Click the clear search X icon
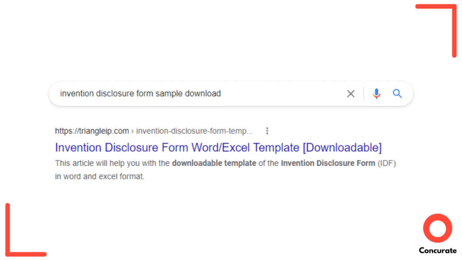The width and height of the screenshot is (462, 260). point(351,94)
